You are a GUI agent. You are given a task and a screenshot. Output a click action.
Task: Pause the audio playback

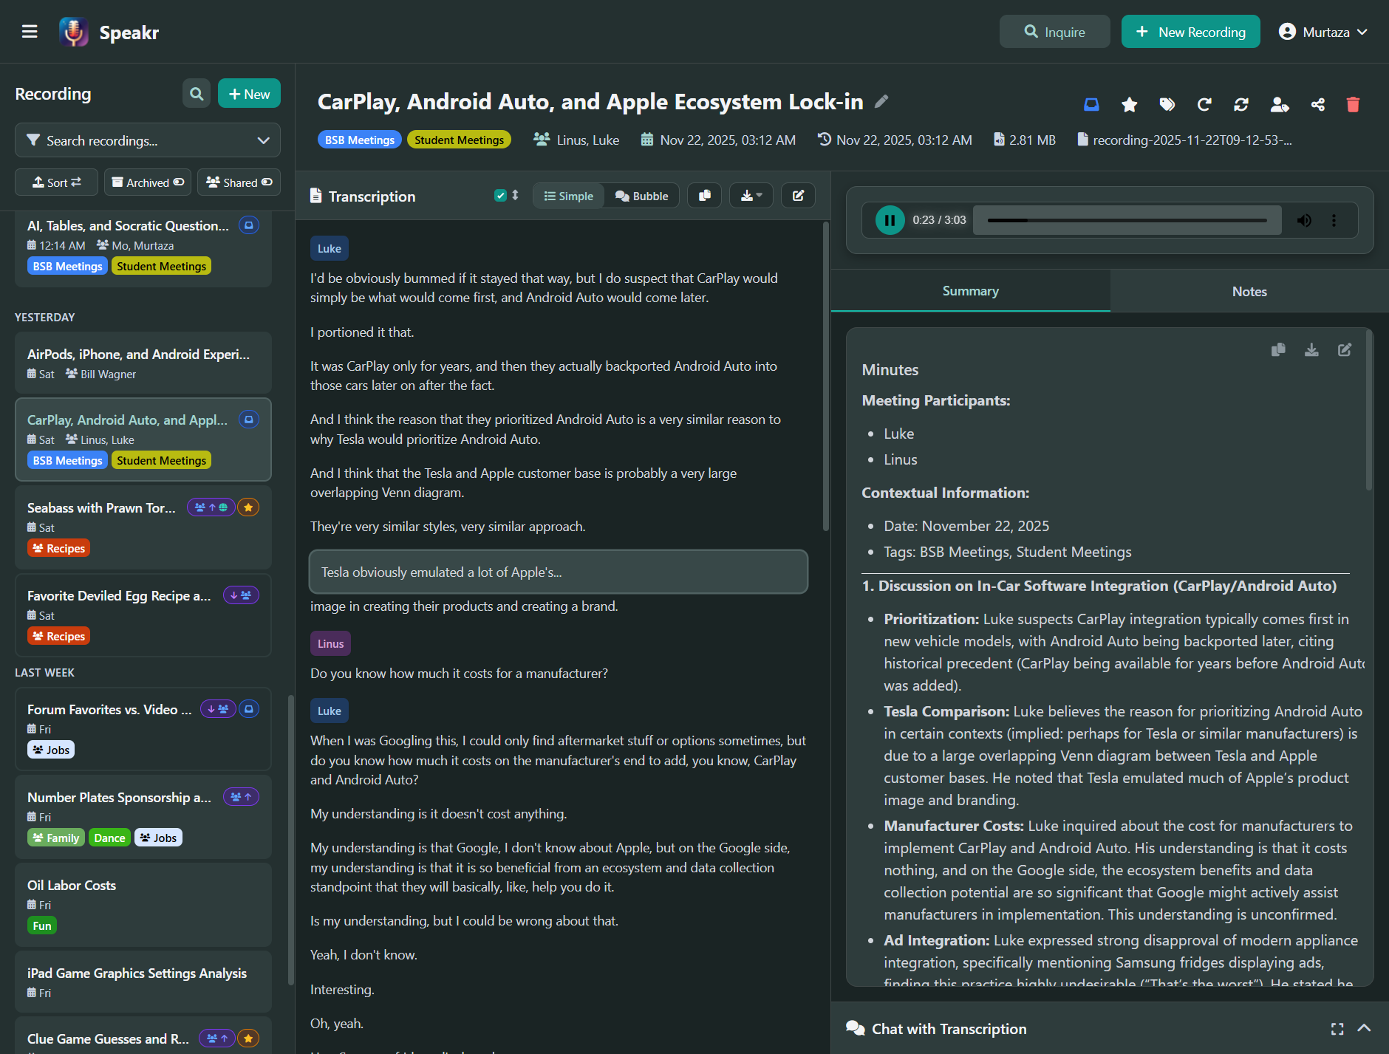[x=890, y=219]
